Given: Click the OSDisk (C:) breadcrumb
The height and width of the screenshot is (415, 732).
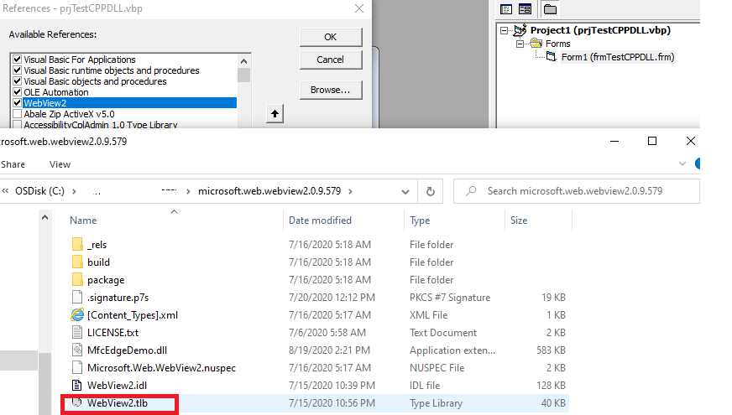Looking at the screenshot, I should pos(39,191).
